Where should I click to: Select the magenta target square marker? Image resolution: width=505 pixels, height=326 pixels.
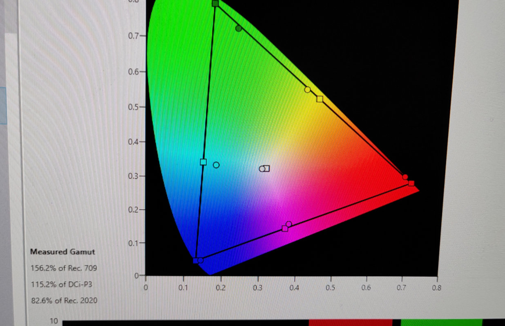click(285, 229)
